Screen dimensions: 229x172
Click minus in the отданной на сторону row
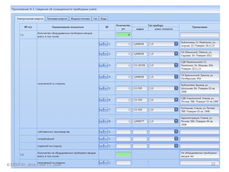coord(106,146)
